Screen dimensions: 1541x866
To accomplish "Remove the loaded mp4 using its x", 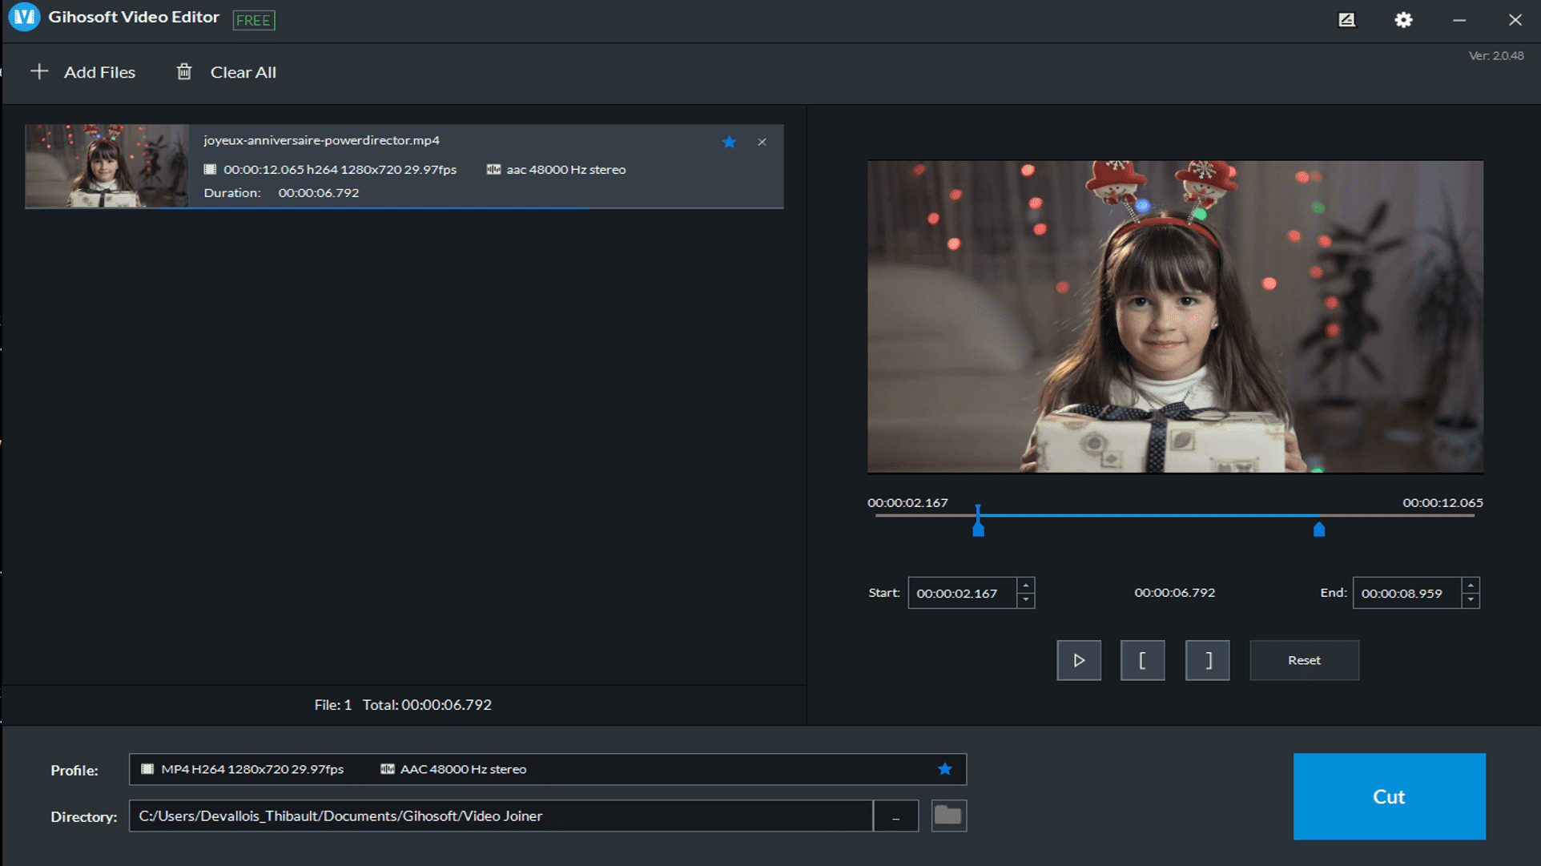I will click(x=762, y=142).
